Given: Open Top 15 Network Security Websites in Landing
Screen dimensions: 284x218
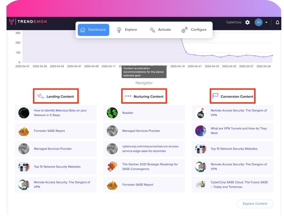Looking at the screenshot, I should 57,167.
